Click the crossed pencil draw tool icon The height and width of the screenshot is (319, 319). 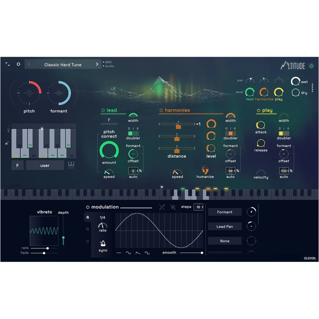point(162,207)
